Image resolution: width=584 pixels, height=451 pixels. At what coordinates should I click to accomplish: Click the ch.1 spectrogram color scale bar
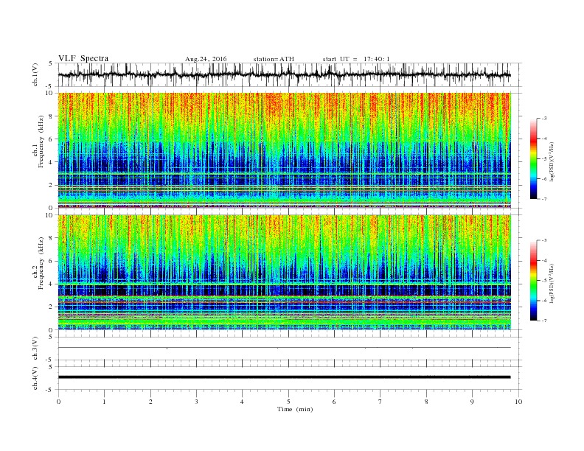point(534,158)
